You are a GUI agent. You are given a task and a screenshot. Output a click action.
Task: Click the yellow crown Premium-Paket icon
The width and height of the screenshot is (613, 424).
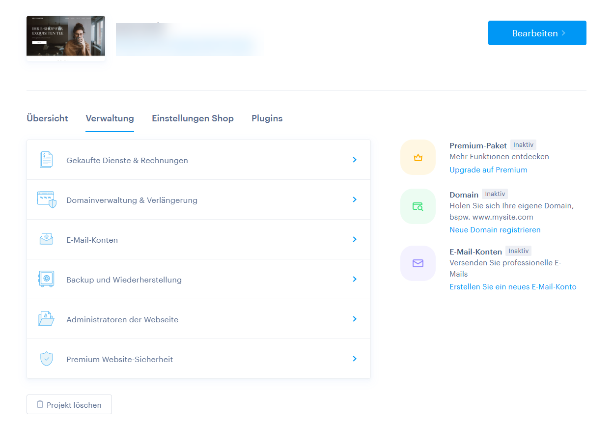pyautogui.click(x=418, y=157)
